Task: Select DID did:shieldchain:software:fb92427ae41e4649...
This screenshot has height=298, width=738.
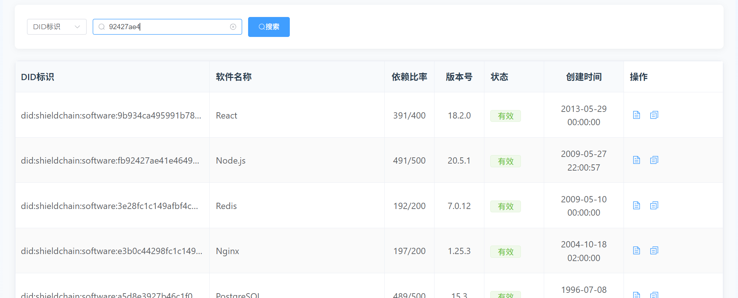Action: click(110, 161)
